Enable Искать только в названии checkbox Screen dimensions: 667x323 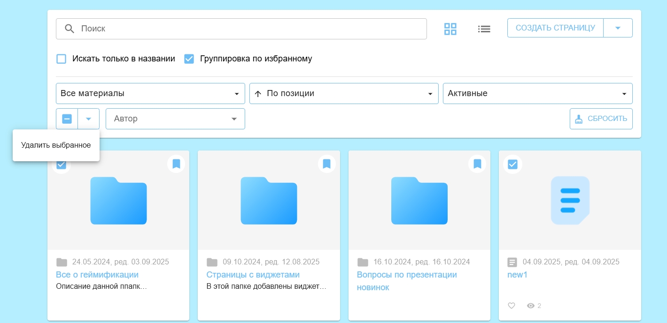click(x=61, y=59)
